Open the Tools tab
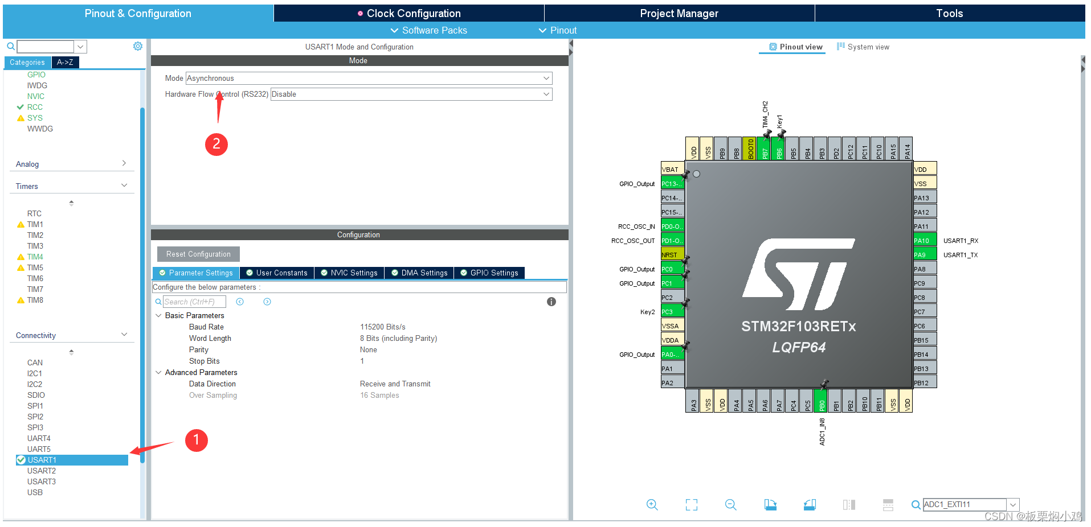Screen dimensions: 1091x527 point(950,13)
